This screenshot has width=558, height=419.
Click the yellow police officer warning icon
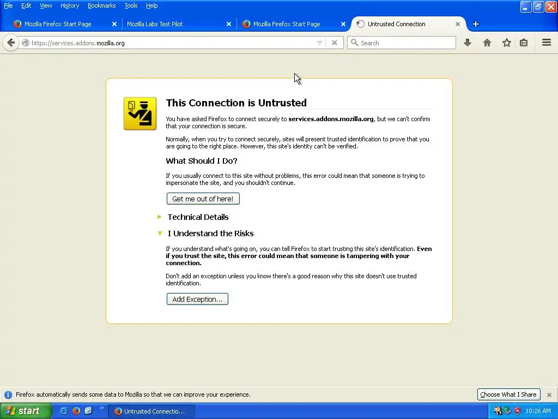point(140,113)
